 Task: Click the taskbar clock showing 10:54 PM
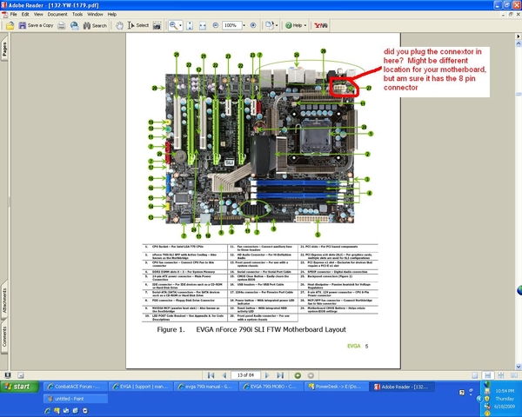(x=505, y=391)
